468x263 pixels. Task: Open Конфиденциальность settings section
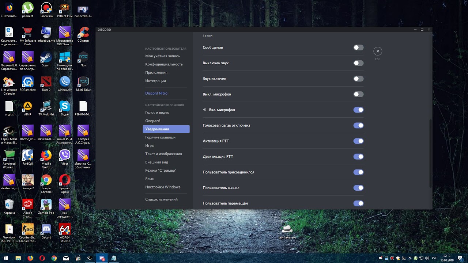[166, 64]
